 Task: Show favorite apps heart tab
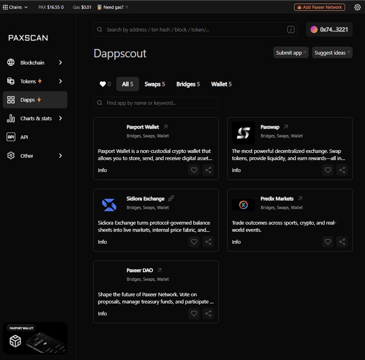pyautogui.click(x=105, y=84)
